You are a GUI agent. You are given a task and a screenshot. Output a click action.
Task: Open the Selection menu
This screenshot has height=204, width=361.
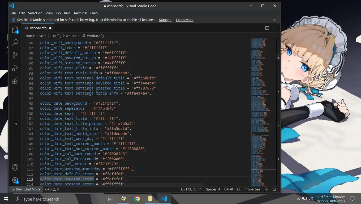(35, 13)
